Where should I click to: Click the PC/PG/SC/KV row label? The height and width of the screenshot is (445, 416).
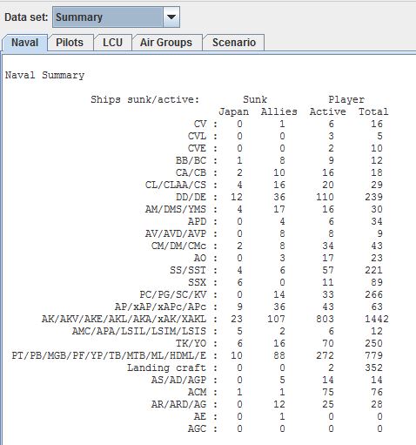pos(173,294)
